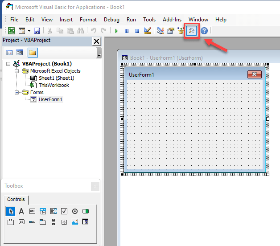Click the Controls tab in Toolbox
Image resolution: width=280 pixels, height=246 pixels.
[16, 199]
